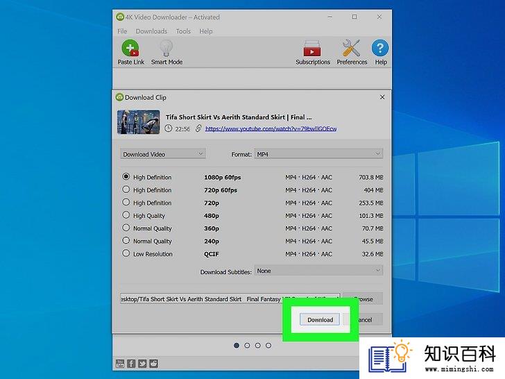
Task: Go to first page indicator dot
Action: pyautogui.click(x=237, y=346)
